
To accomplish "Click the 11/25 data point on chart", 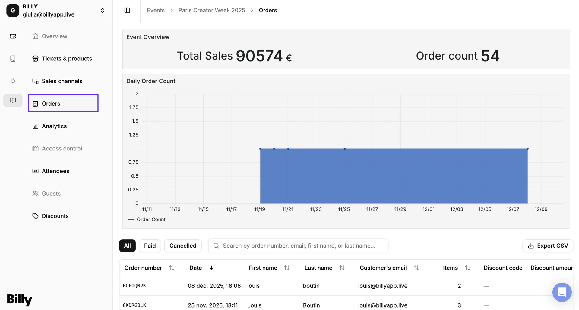I will (x=345, y=149).
